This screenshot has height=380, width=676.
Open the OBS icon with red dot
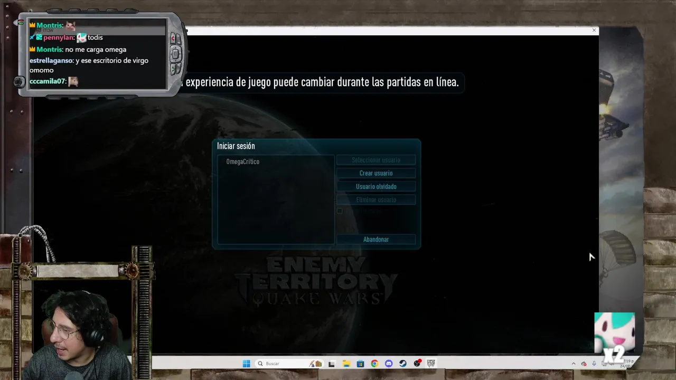click(x=417, y=364)
